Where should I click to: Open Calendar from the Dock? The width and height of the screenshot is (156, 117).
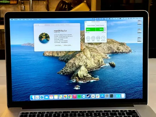[x=51, y=97]
